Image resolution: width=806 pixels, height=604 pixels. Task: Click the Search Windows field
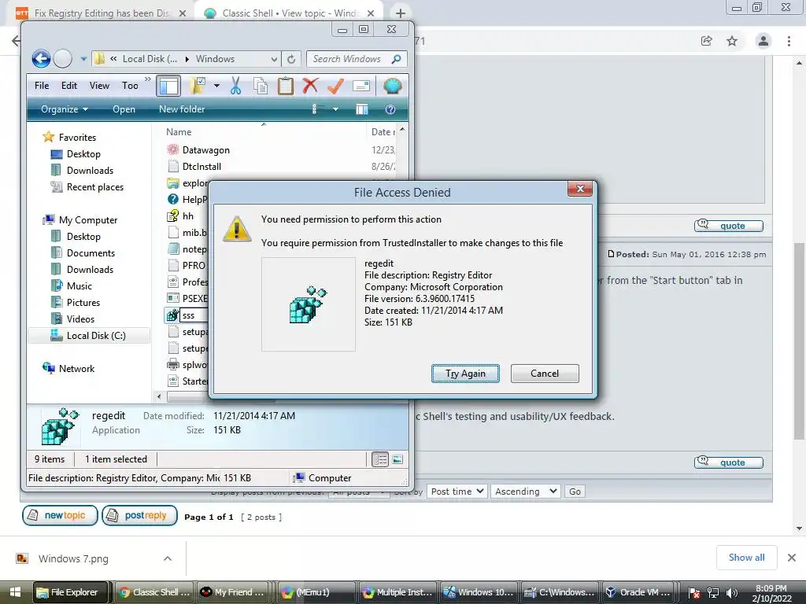[x=357, y=59]
